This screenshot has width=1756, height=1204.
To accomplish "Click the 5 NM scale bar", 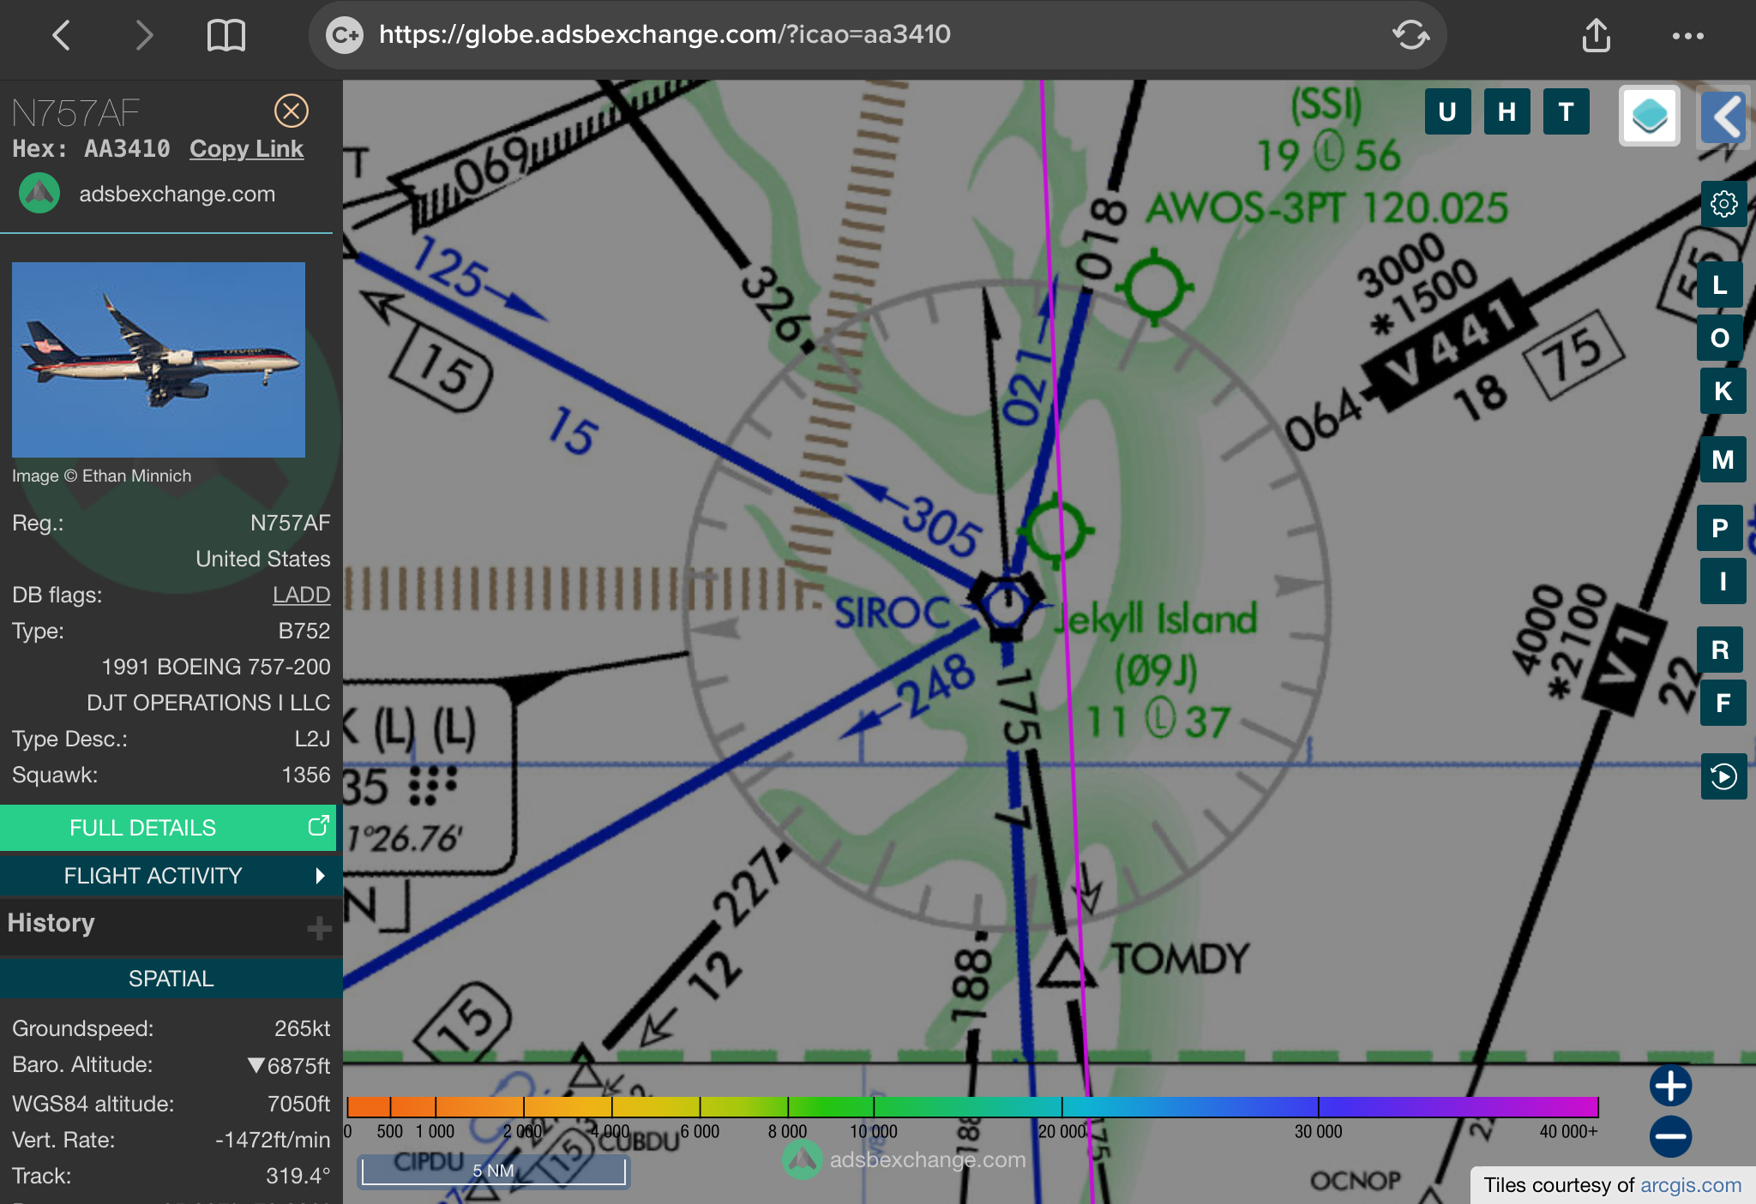I will pos(493,1171).
